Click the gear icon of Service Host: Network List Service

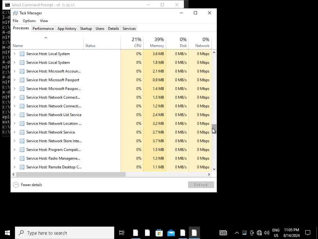[x=22, y=115]
